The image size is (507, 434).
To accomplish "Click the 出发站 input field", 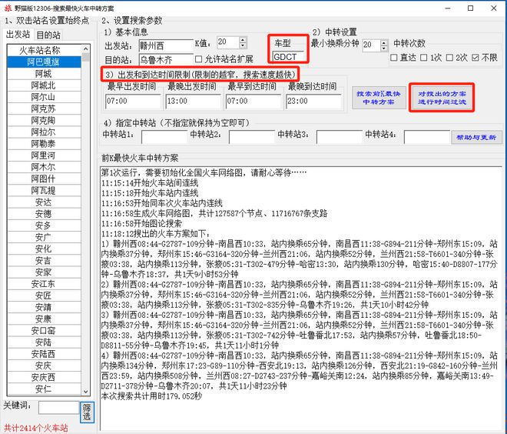I will [166, 45].
